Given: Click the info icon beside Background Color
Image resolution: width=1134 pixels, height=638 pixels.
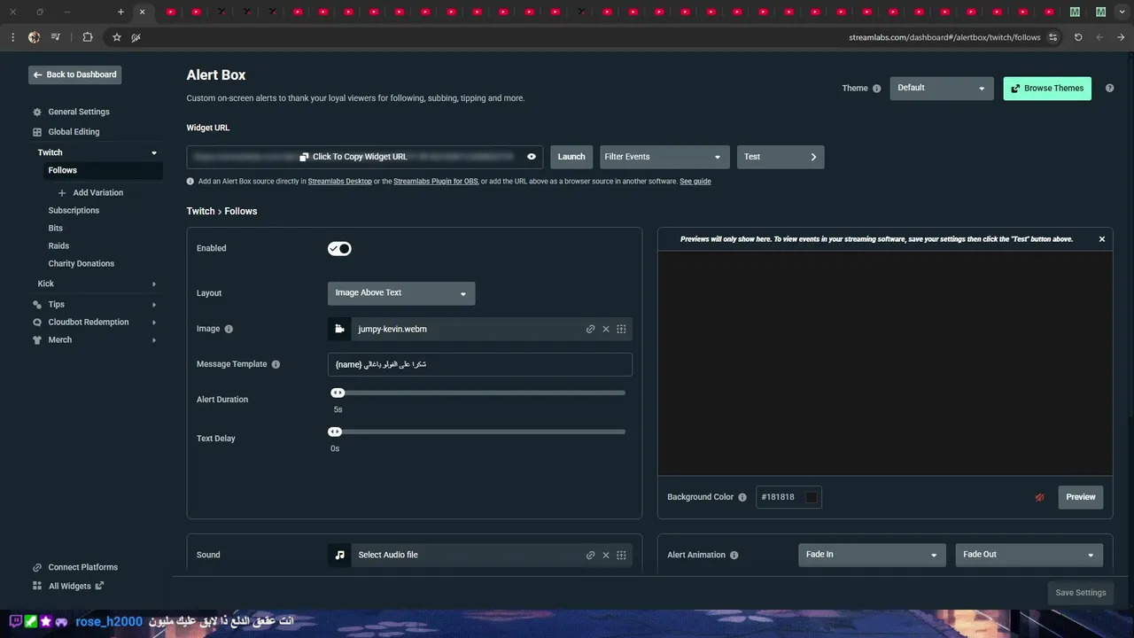Looking at the screenshot, I should (742, 497).
